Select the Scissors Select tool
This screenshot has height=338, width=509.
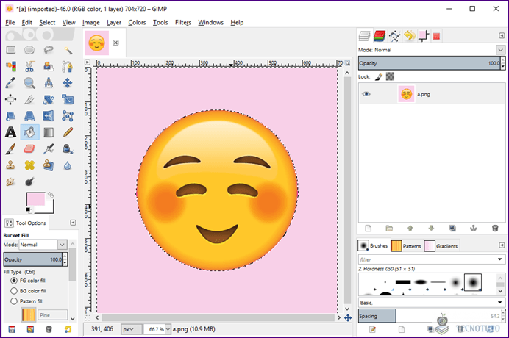click(29, 66)
